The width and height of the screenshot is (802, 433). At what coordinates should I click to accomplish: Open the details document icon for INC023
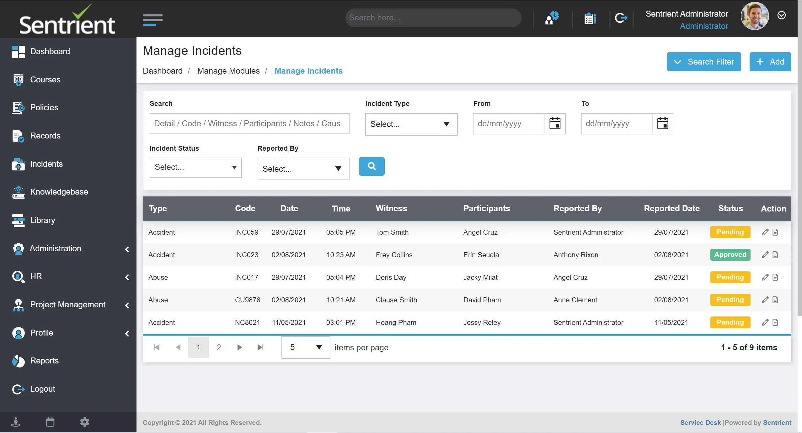[776, 255]
